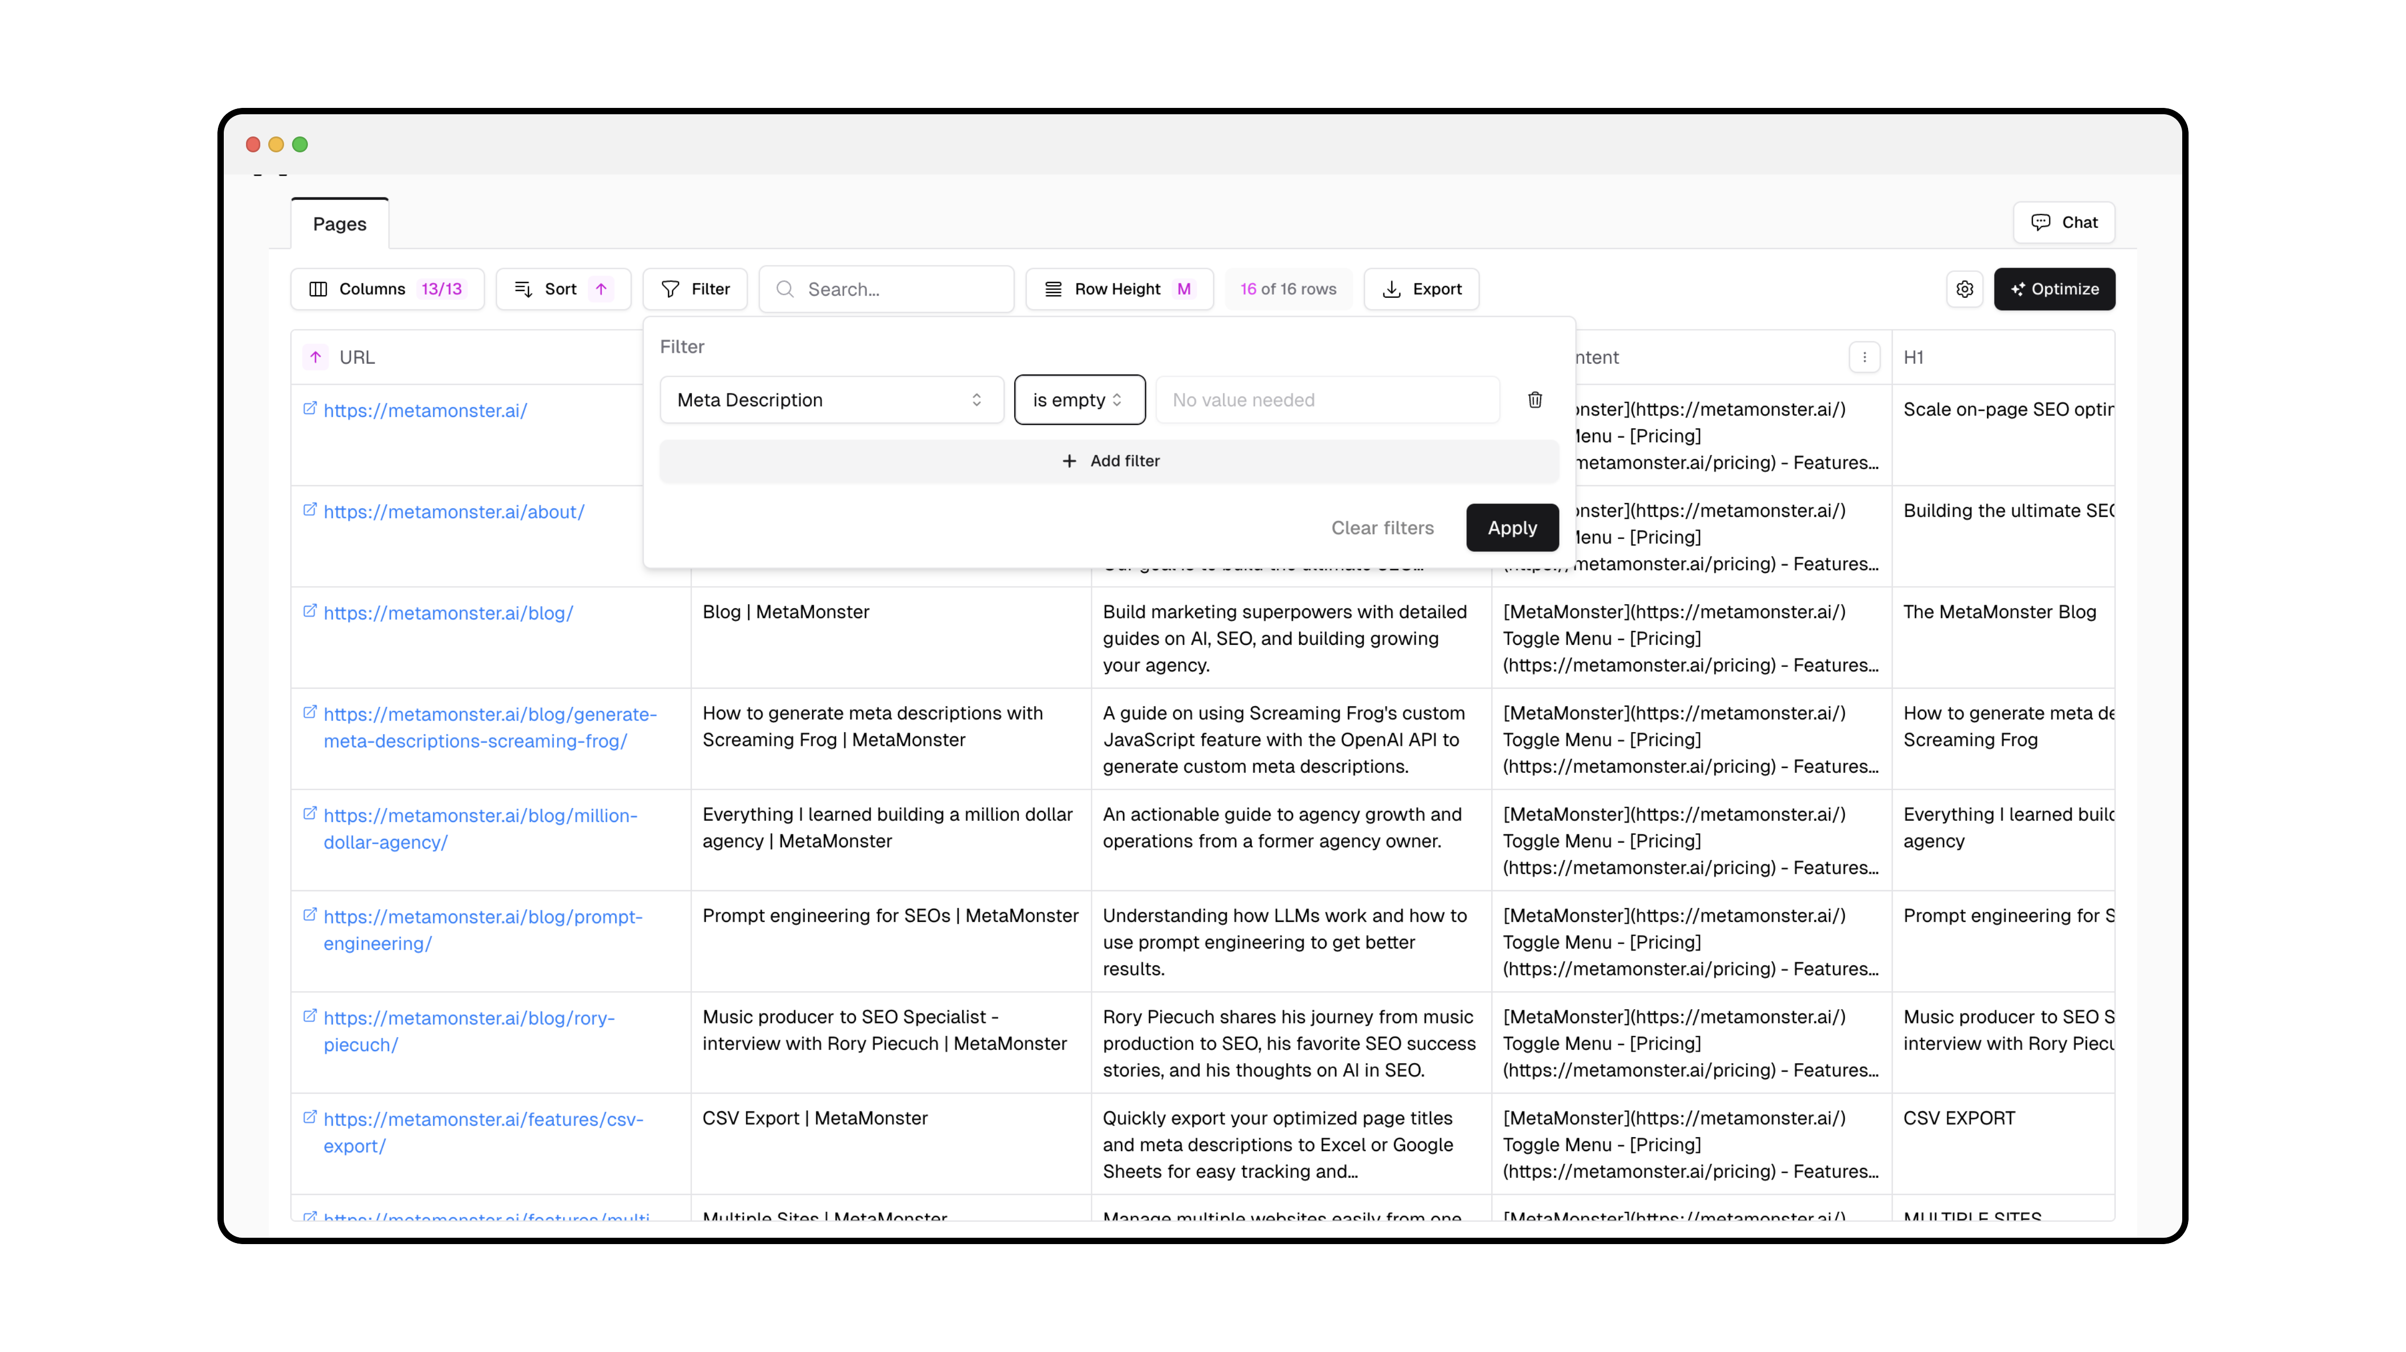Open the Content column options menu

1864,358
